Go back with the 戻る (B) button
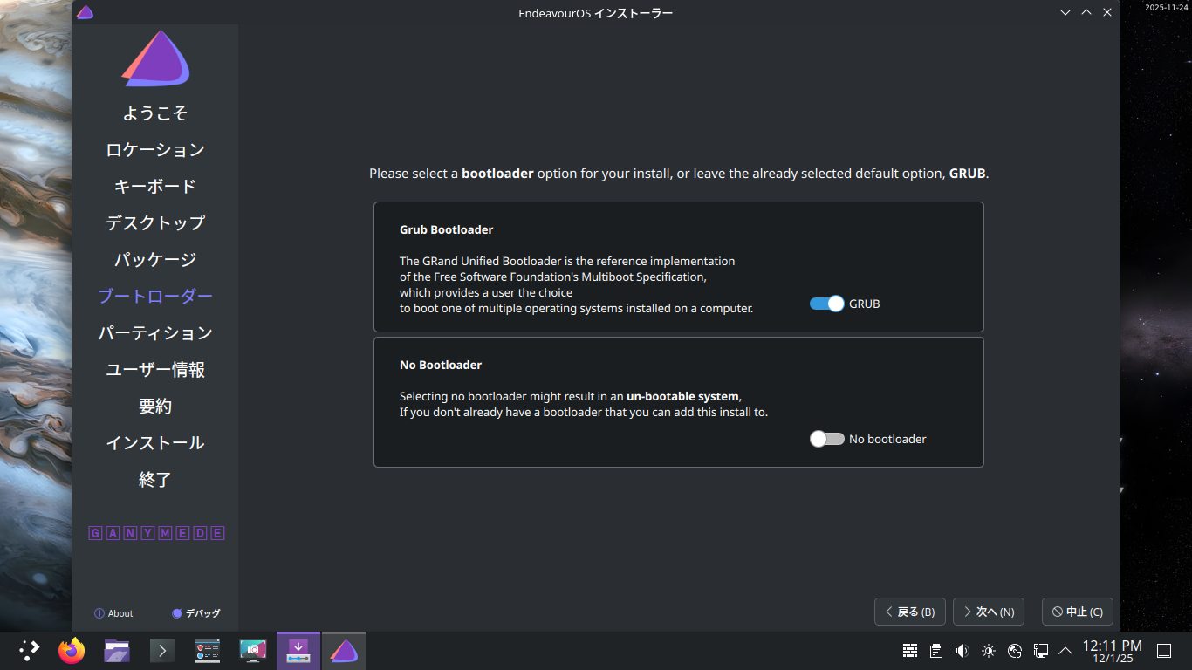Viewport: 1192px width, 670px height. tap(910, 612)
